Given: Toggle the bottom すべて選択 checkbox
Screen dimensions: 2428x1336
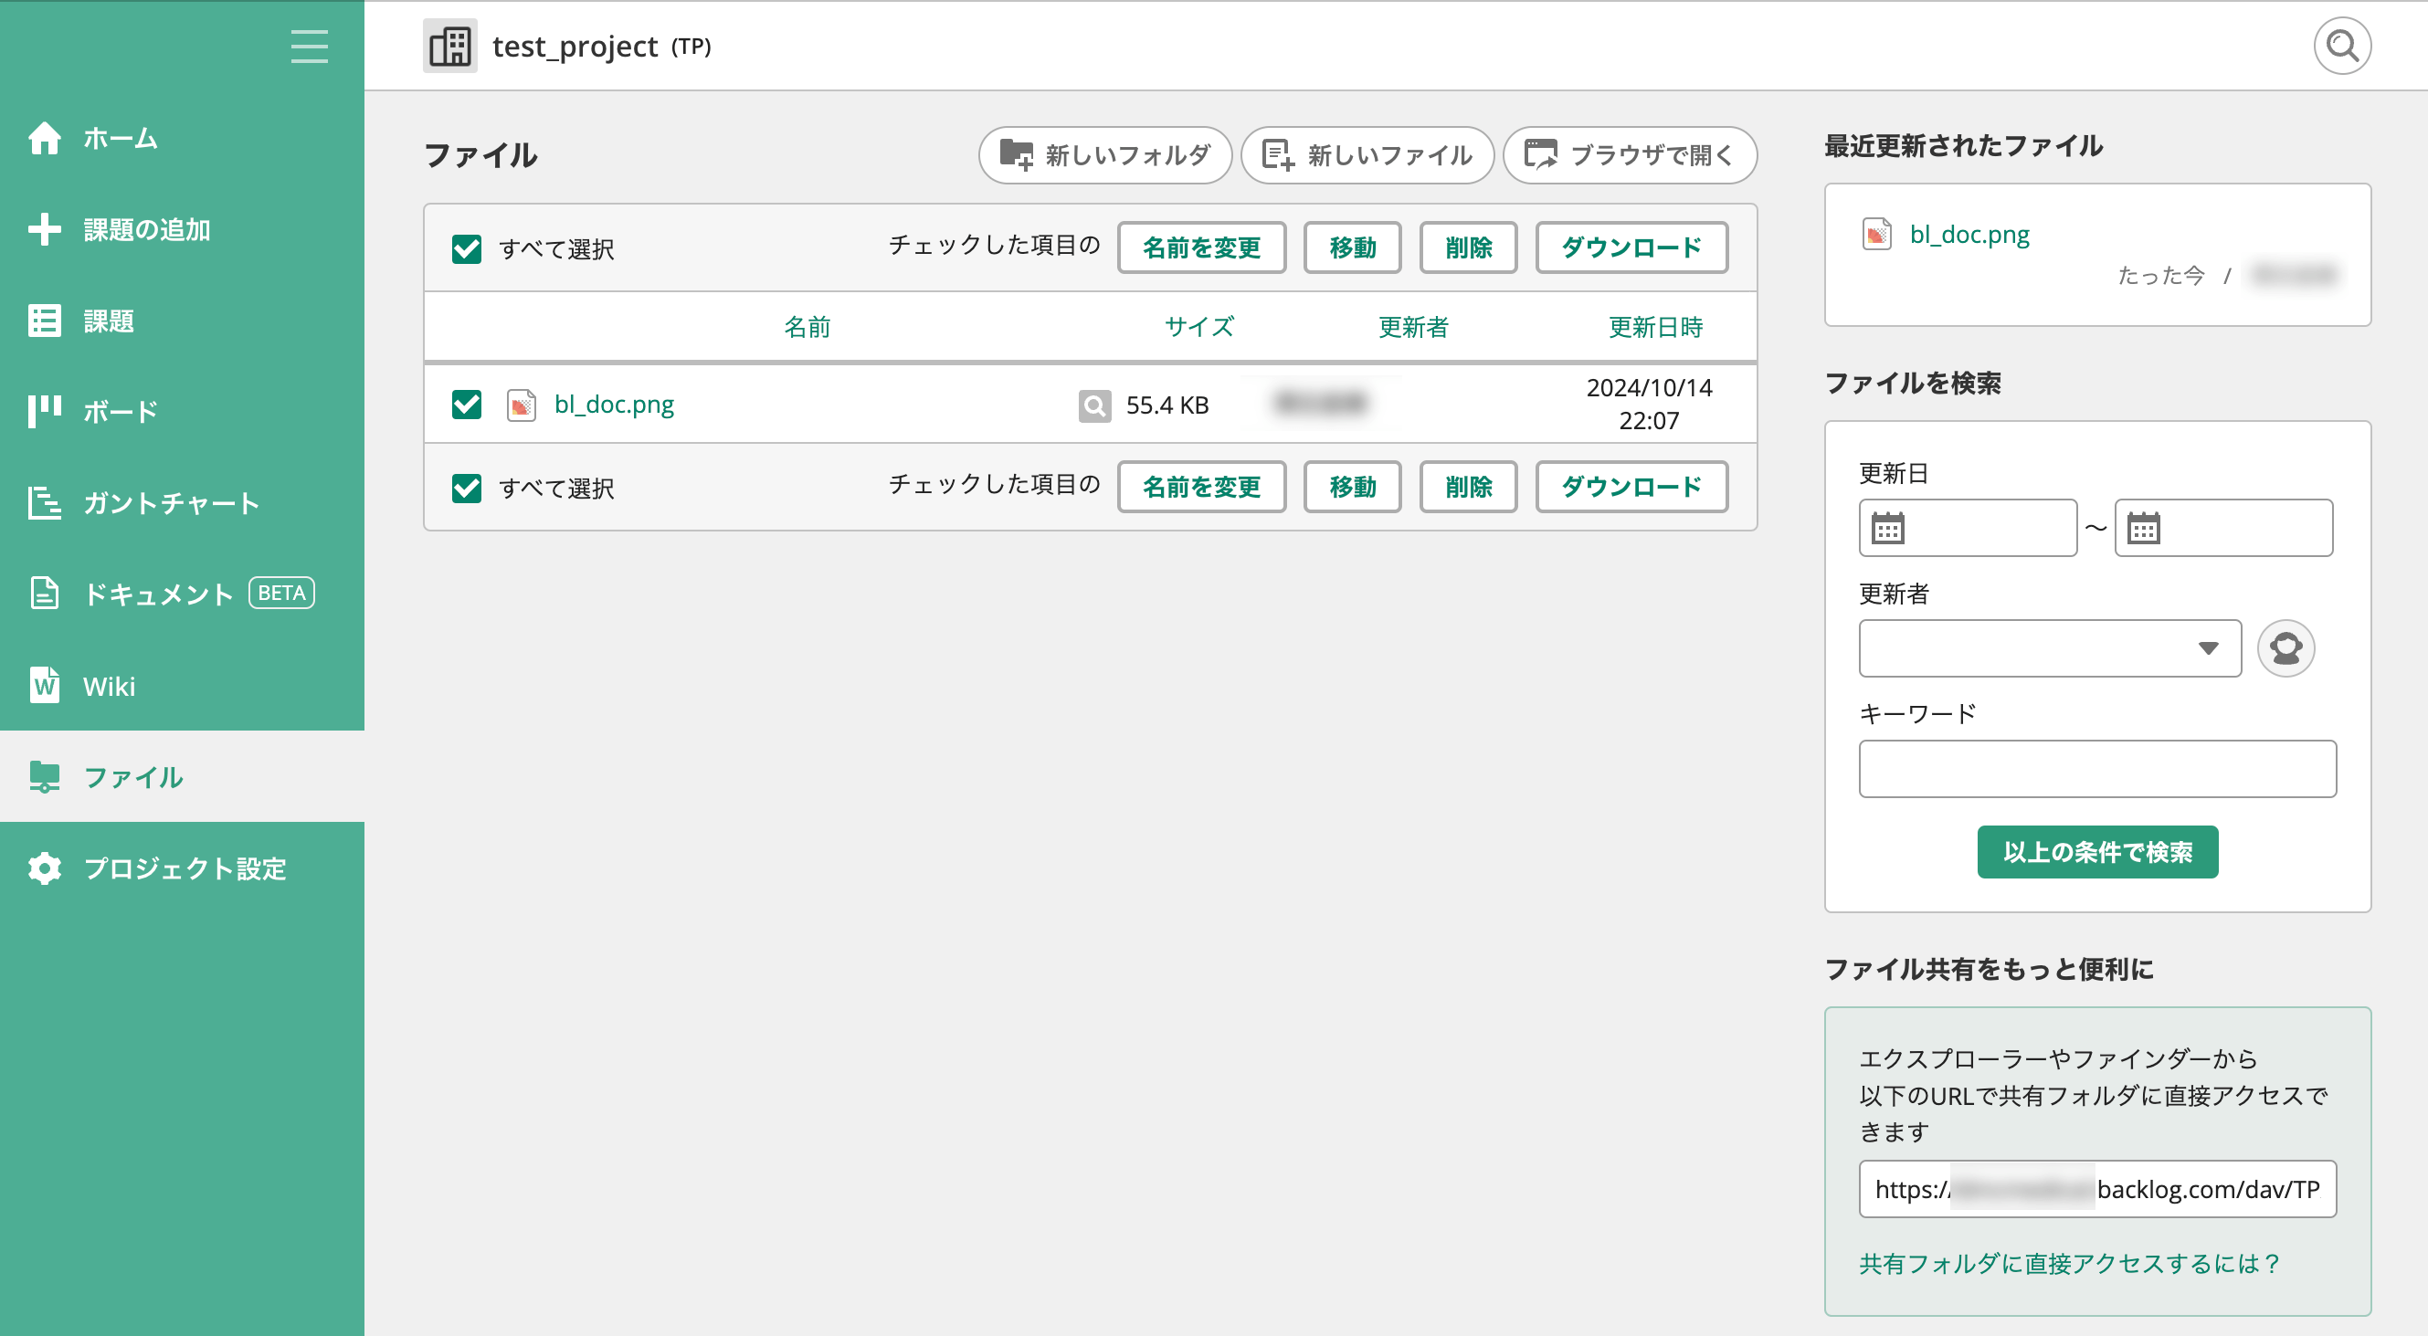Looking at the screenshot, I should [467, 488].
